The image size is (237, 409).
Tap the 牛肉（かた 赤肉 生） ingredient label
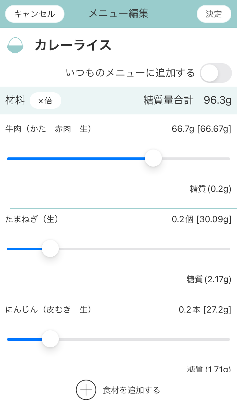[x=49, y=129]
